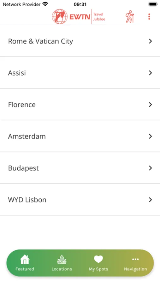
Task: Expand the Florence row chevron
Action: [151, 104]
